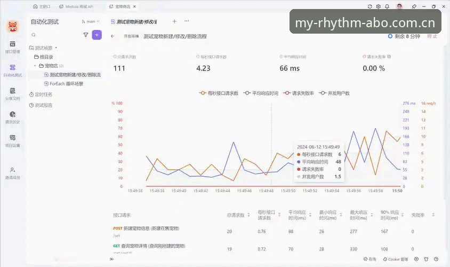
Task: Open 定时任务 in the sidebar
Action: [x=41, y=95]
